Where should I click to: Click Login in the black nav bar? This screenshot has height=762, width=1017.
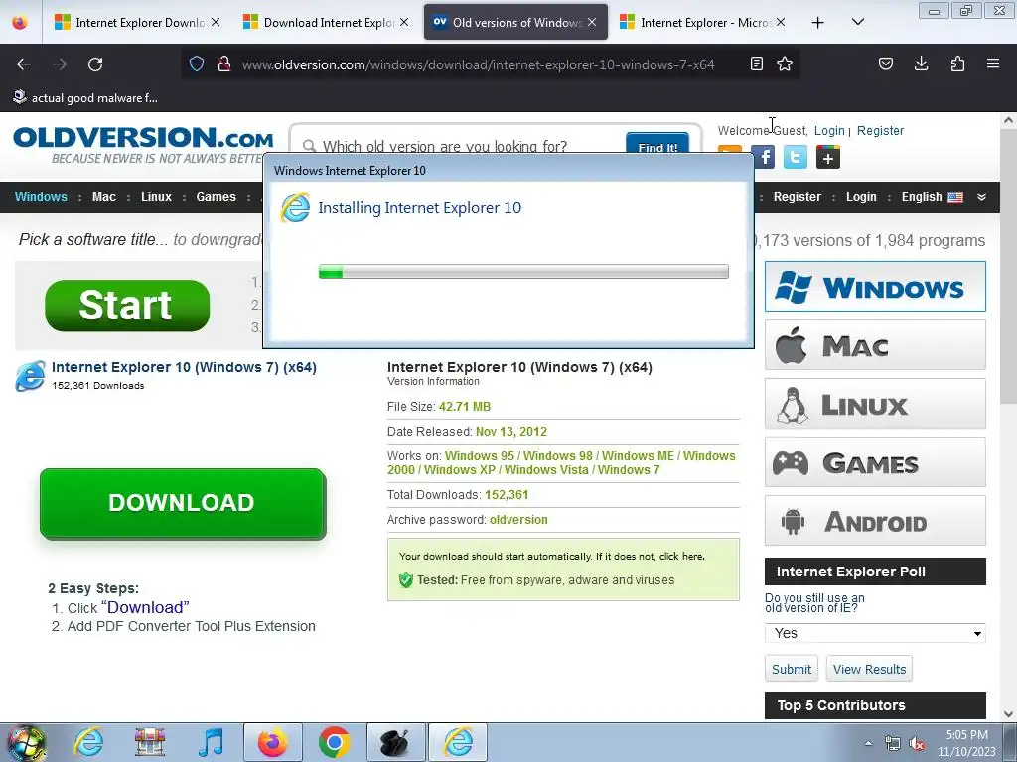(861, 197)
